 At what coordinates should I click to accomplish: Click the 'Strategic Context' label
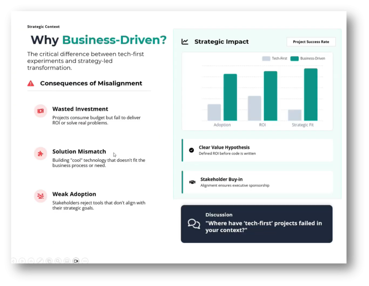43,27
